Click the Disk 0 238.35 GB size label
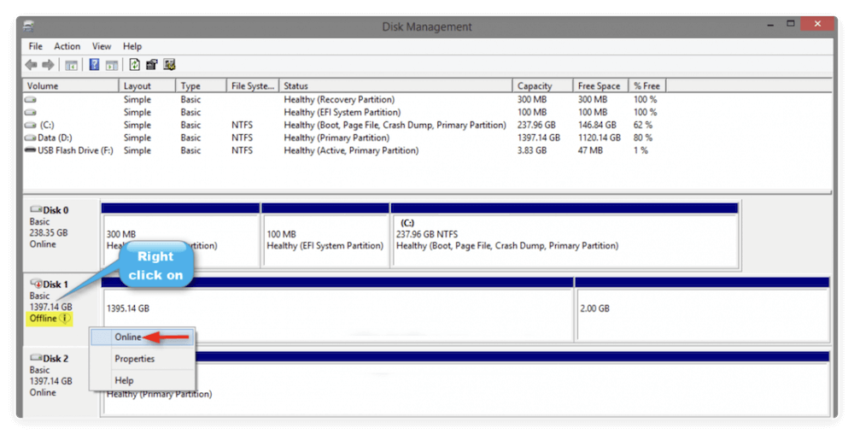The image size is (854, 434). (x=49, y=232)
